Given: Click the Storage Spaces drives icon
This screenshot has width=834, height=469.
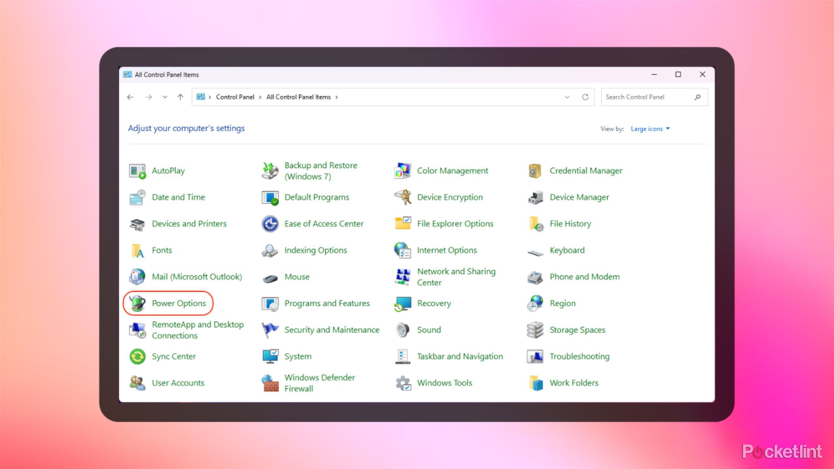Looking at the screenshot, I should 535,330.
